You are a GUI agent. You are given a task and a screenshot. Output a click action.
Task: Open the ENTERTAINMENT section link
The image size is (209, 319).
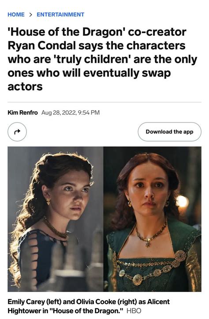[60, 15]
